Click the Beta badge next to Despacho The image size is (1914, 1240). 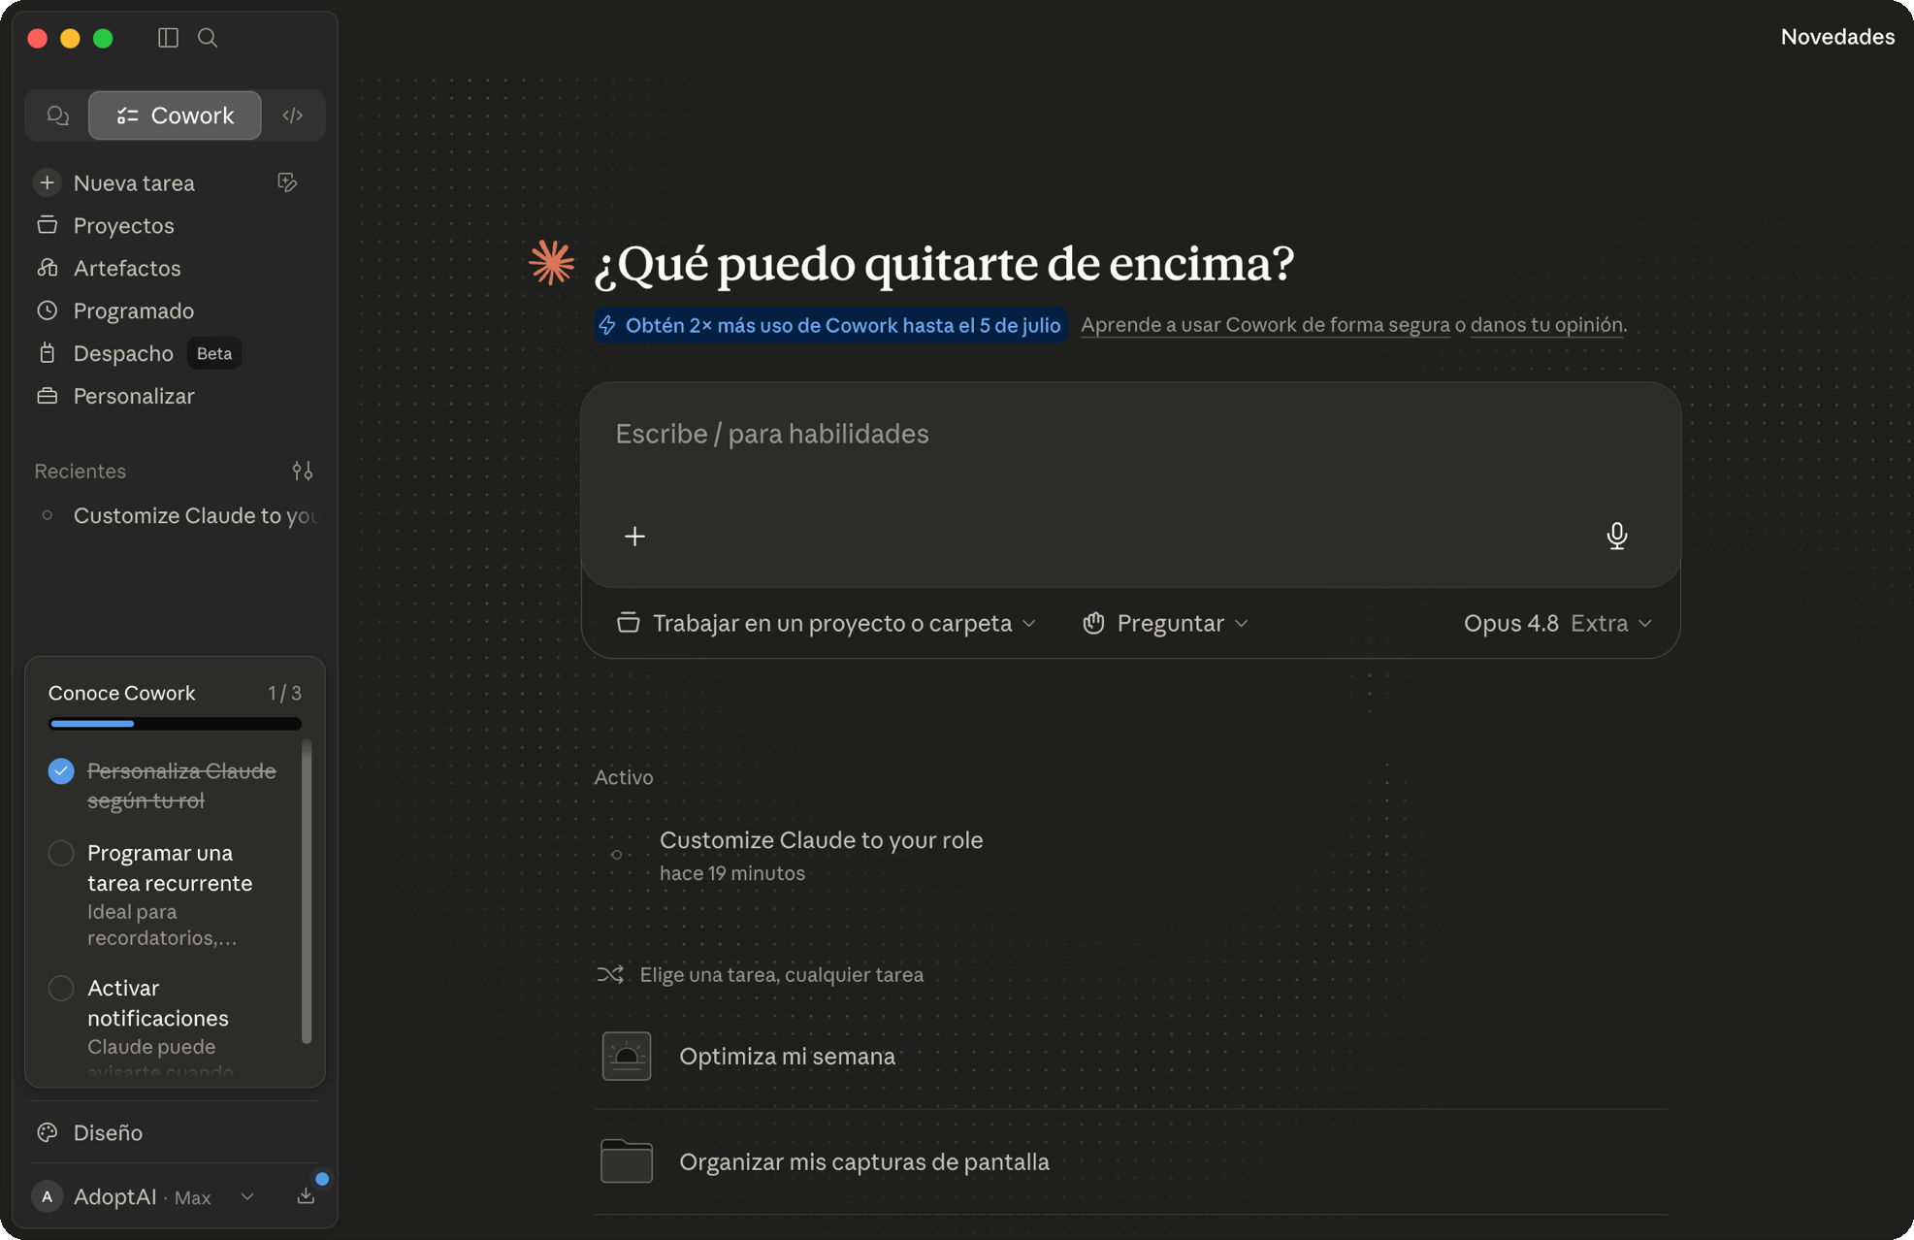coord(214,353)
